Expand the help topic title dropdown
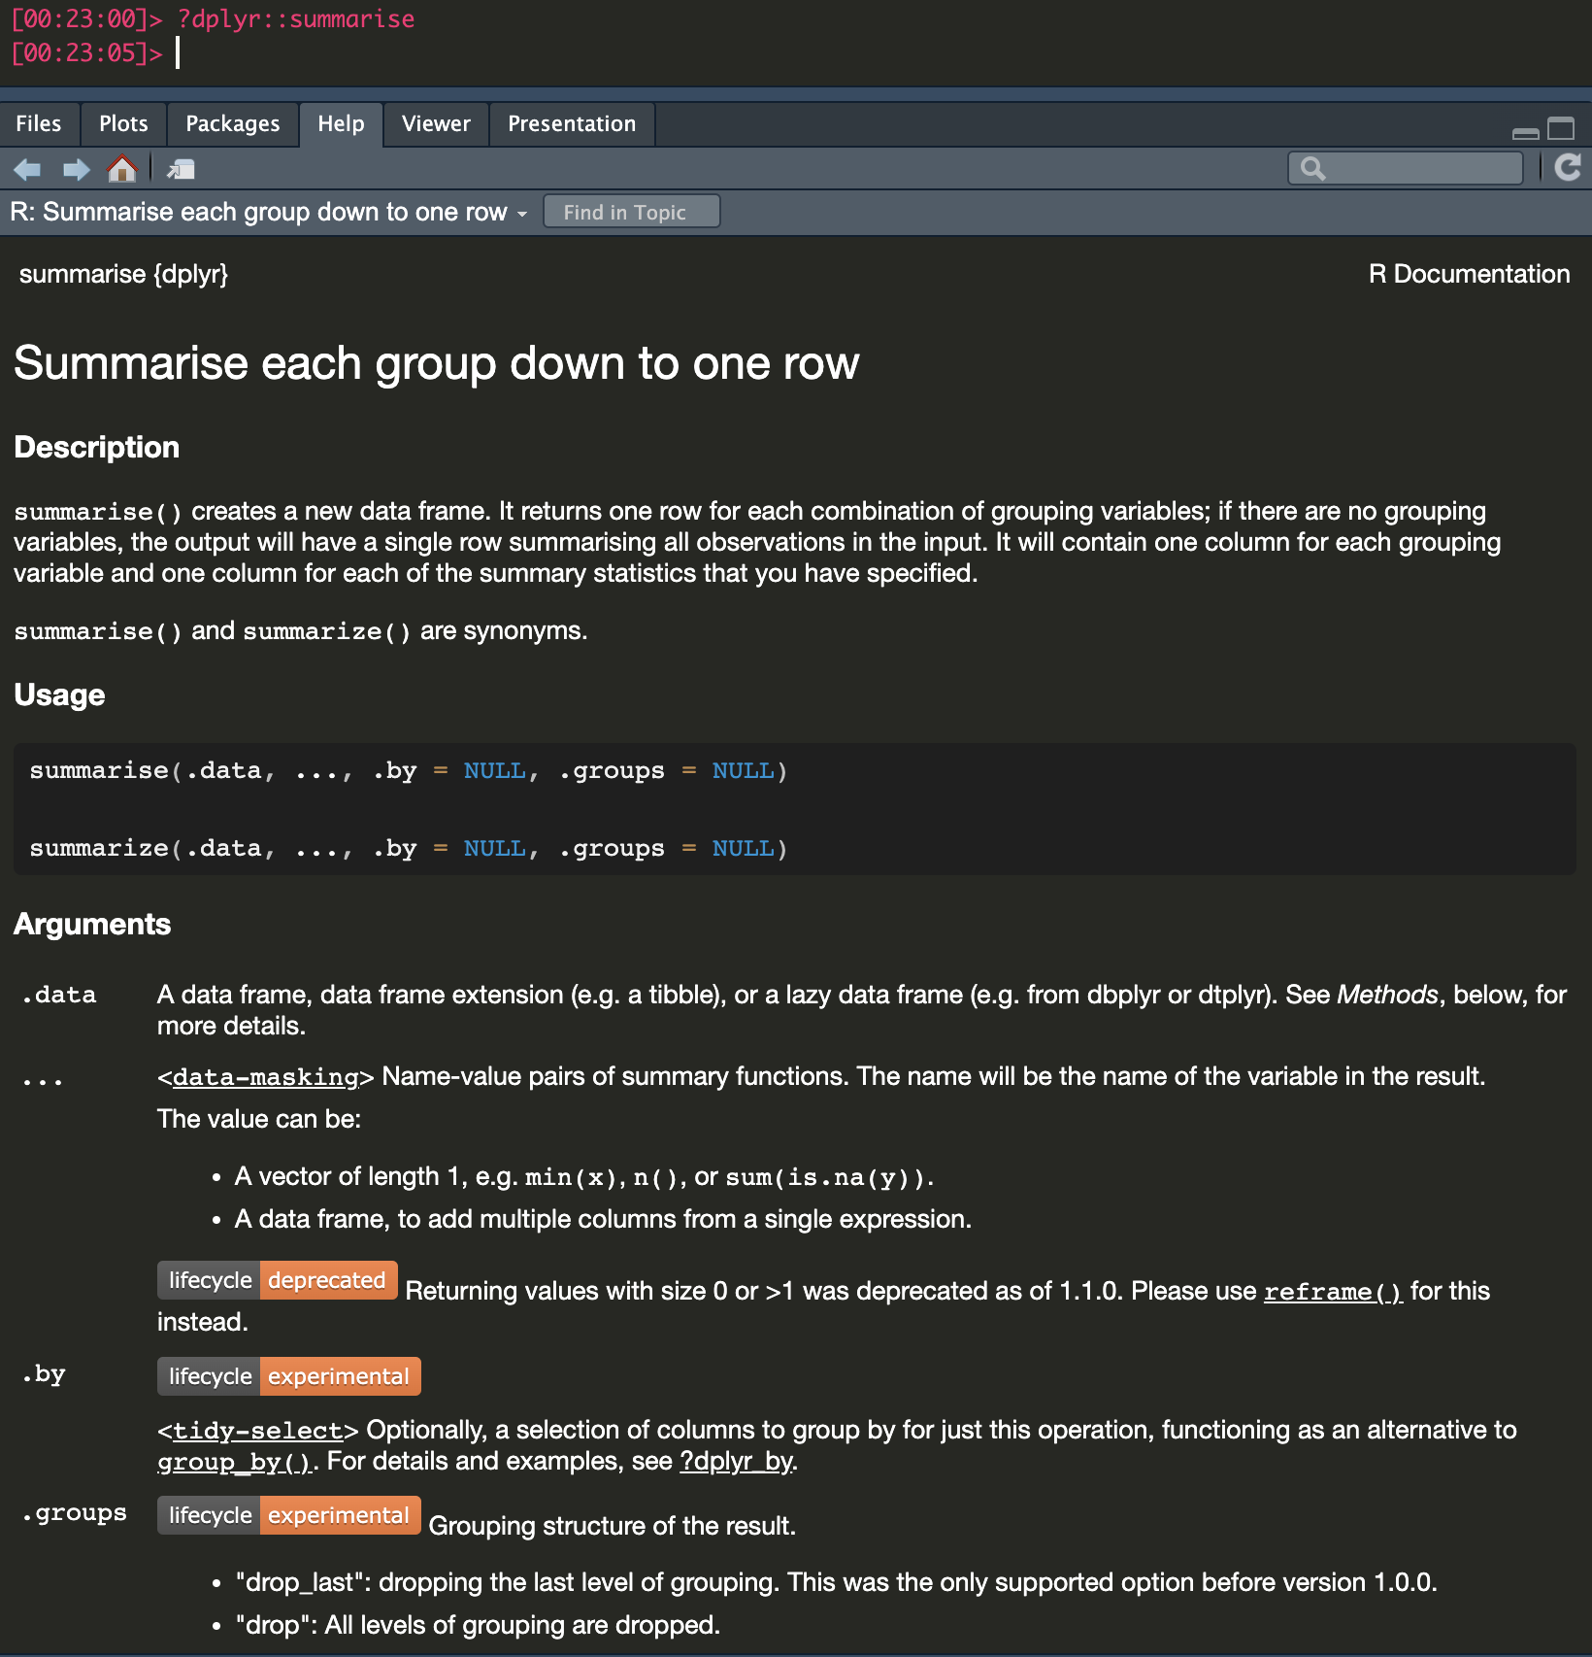Viewport: 1592px width, 1657px height. point(522,214)
